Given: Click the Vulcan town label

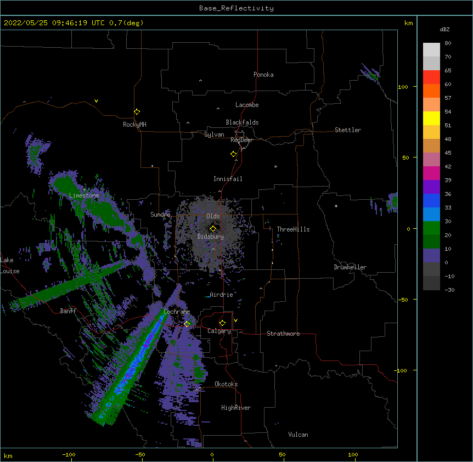Looking at the screenshot, I should tap(298, 435).
